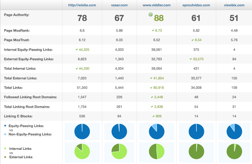
Task: Open the www.viddler.com column link
Action: click(x=156, y=5)
